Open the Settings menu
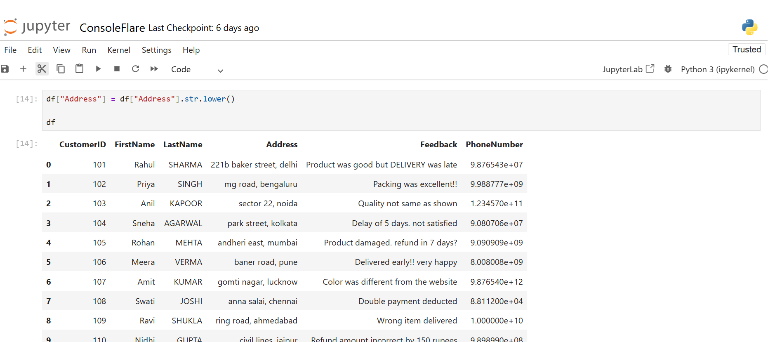The image size is (775, 342). point(156,50)
